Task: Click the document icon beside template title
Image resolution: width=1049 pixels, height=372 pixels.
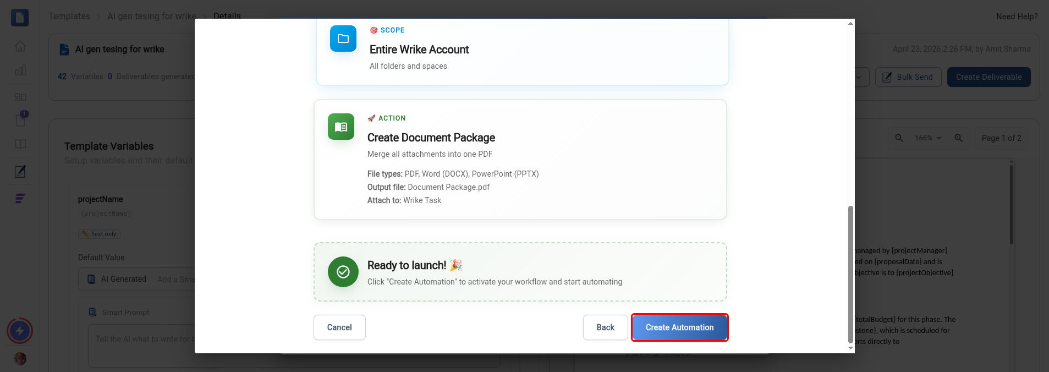Action: (64, 49)
